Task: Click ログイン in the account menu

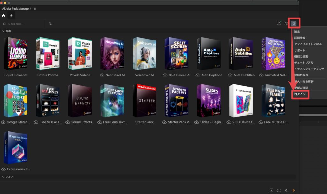Action: [x=300, y=94]
